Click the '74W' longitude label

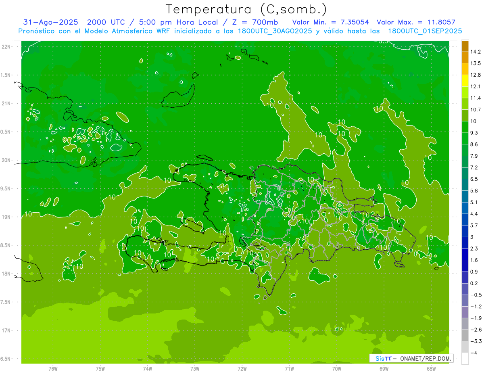point(148,369)
